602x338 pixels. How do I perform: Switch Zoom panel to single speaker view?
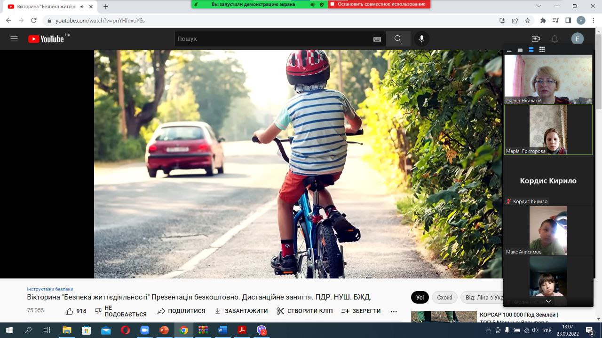point(520,50)
